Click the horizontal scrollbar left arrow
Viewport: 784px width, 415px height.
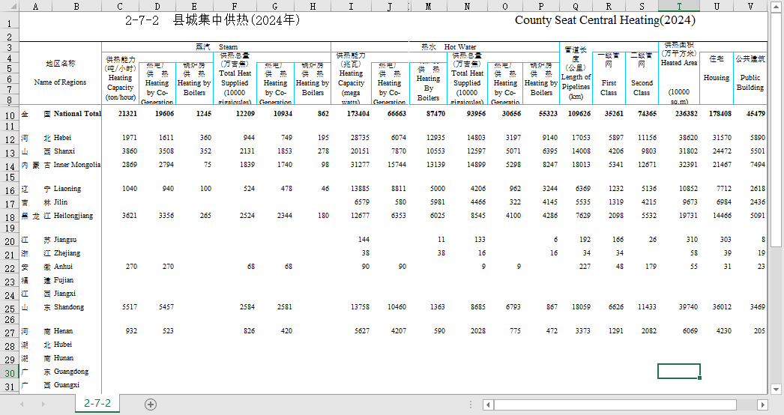point(488,405)
